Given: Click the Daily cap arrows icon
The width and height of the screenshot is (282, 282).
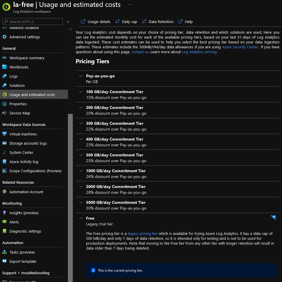Looking at the screenshot, I should tap(117, 21).
